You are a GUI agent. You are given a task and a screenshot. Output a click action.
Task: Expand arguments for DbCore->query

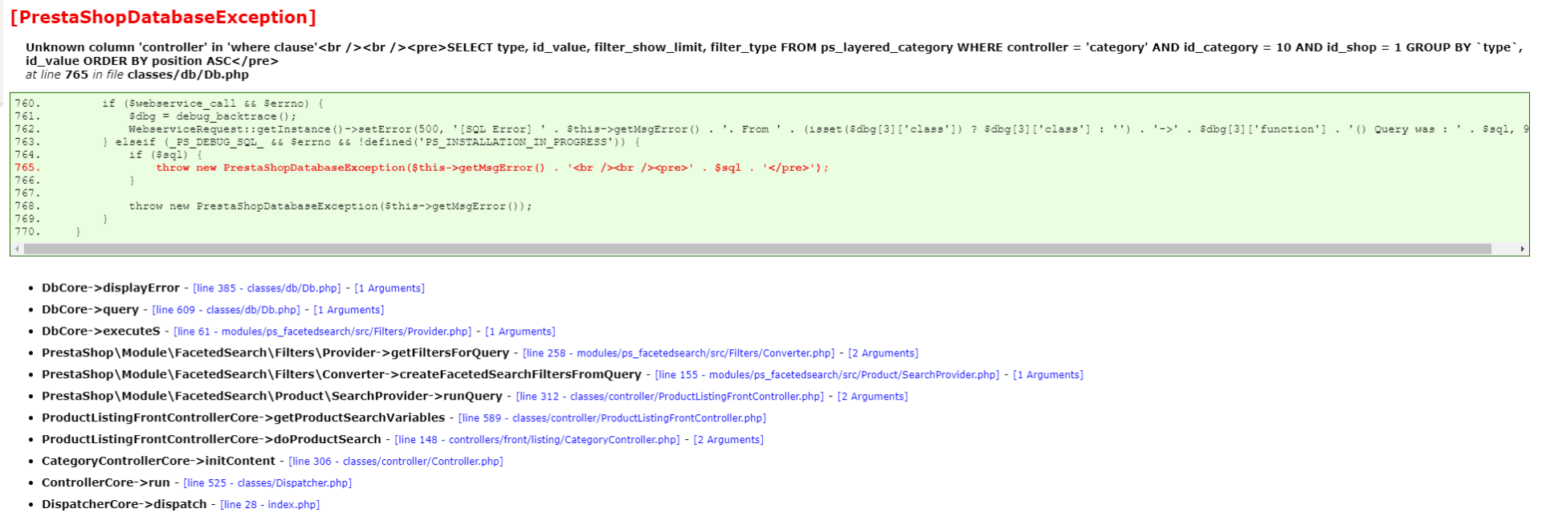click(x=349, y=310)
